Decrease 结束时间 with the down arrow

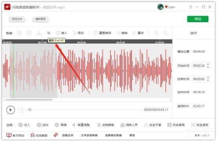point(208,80)
